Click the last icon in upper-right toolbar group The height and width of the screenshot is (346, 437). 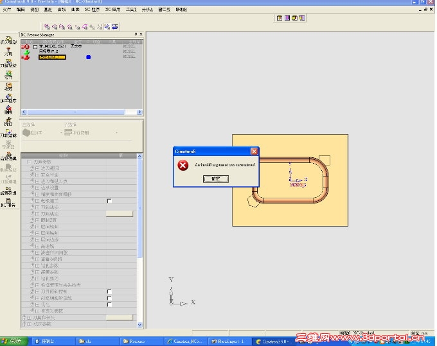point(302,18)
